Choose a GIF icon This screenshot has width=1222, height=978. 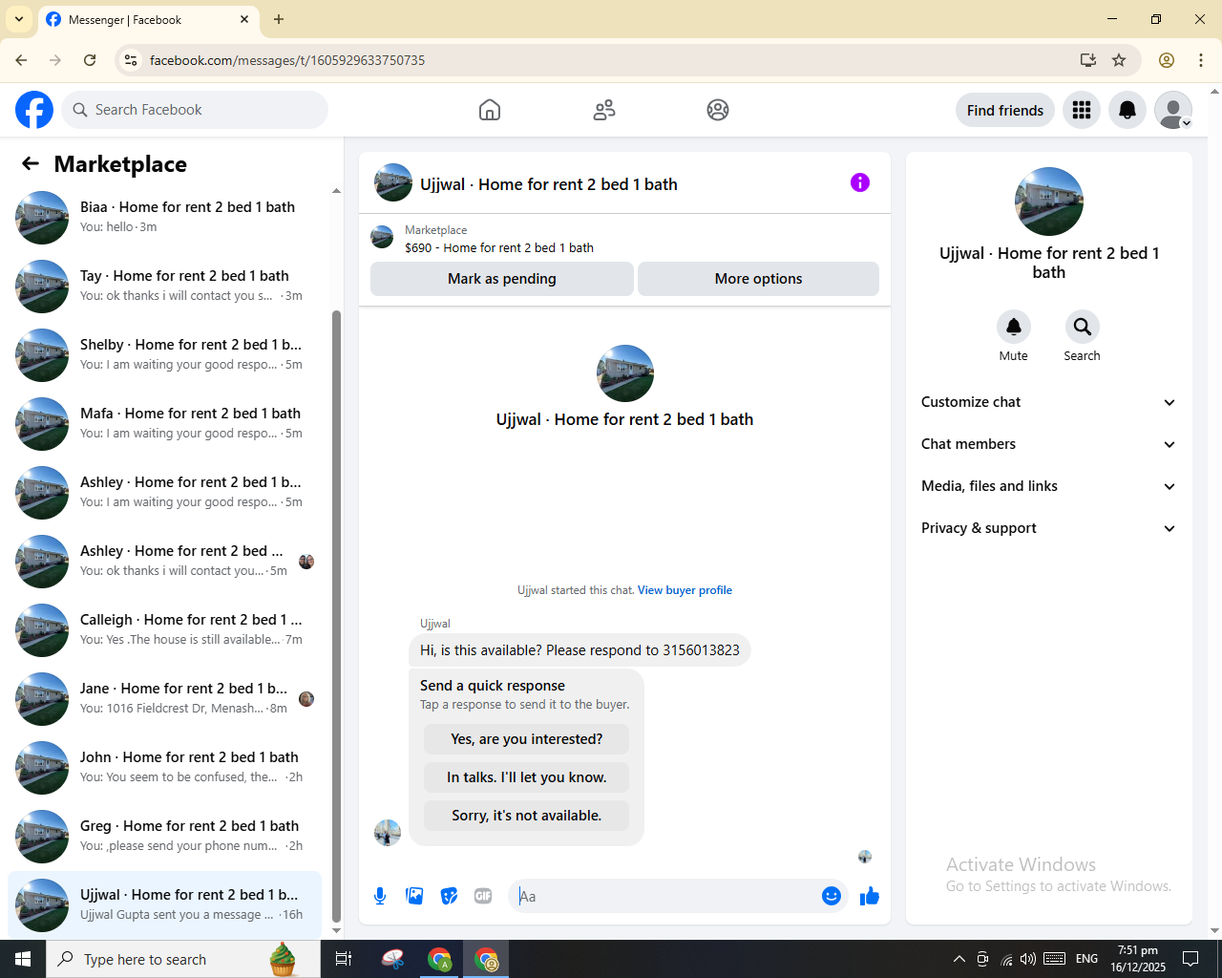[x=483, y=896]
